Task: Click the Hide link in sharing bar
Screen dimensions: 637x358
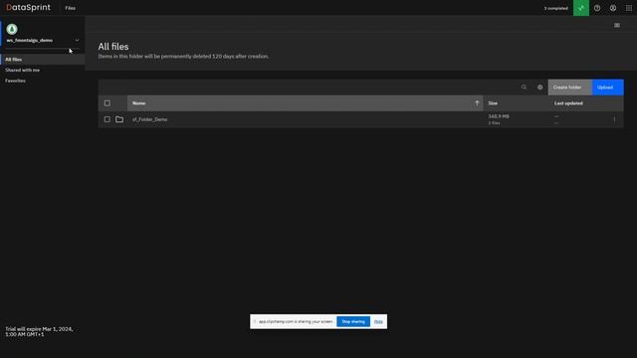Action: click(378, 321)
